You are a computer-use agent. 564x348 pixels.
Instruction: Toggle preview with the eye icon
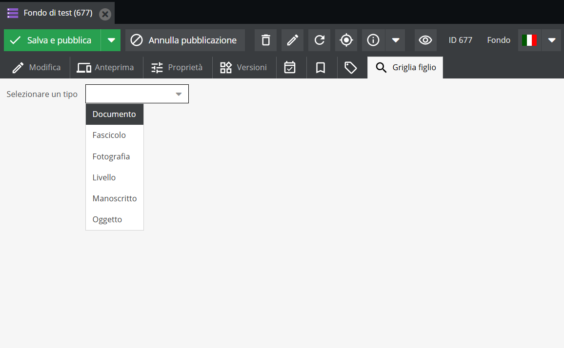click(425, 40)
